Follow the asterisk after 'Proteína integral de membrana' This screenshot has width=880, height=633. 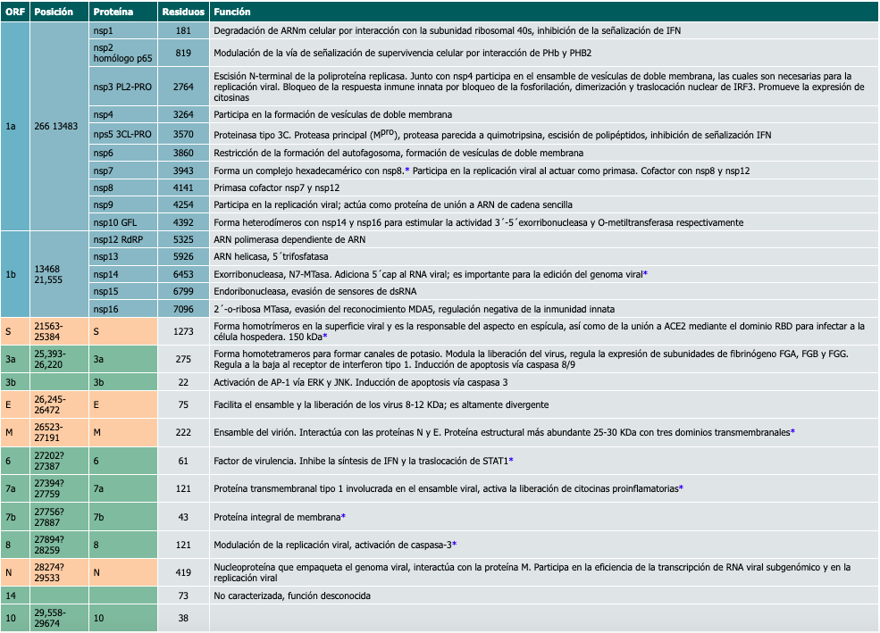click(x=343, y=517)
